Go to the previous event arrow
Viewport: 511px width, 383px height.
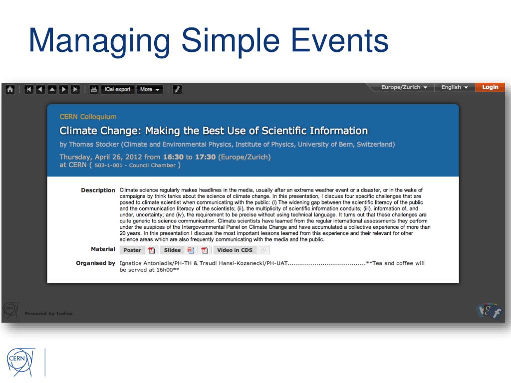point(40,89)
